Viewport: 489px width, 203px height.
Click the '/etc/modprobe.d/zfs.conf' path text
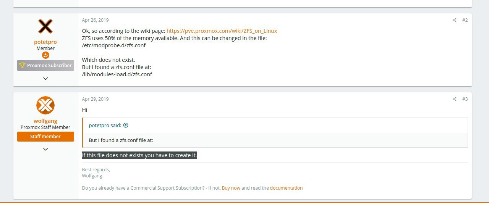[114, 45]
